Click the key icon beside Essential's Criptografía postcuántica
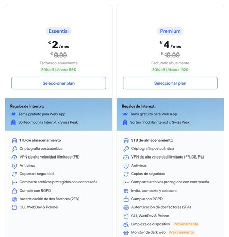Image resolution: width=229 pixels, height=237 pixels. tap(14, 149)
